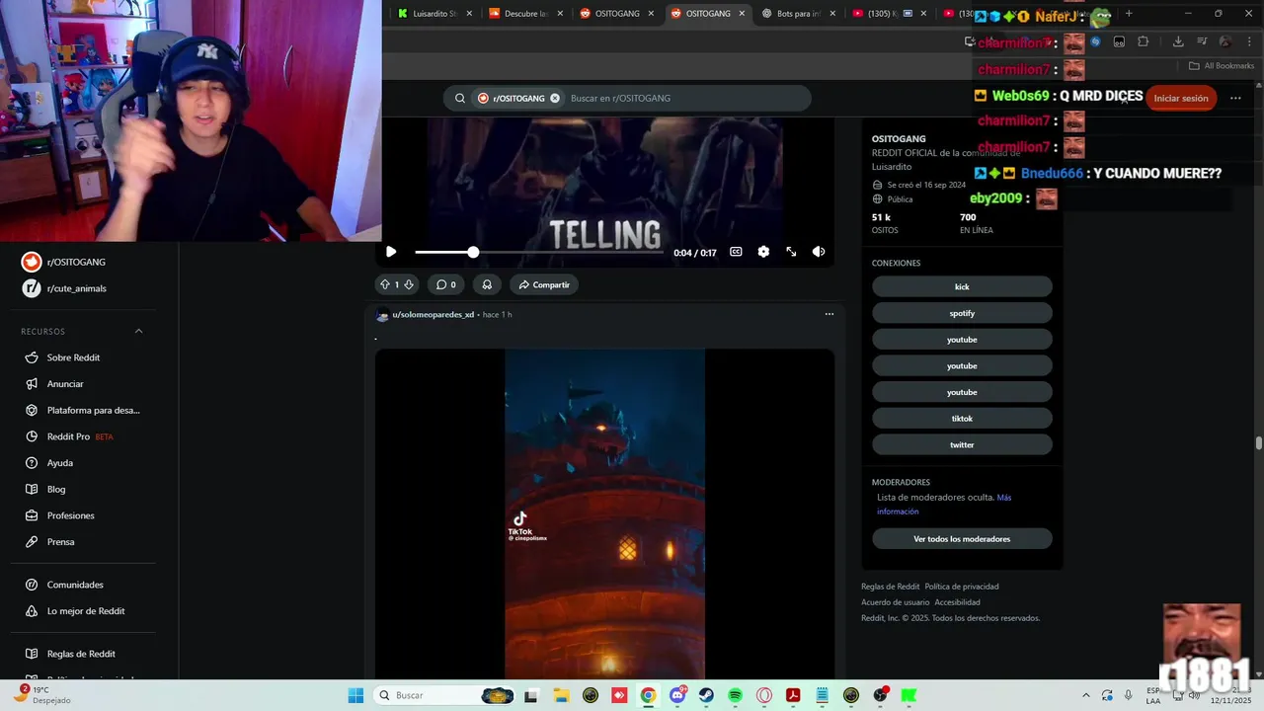This screenshot has height=711, width=1264.
Task: Click the taskbar Buscar search box
Action: (x=444, y=695)
